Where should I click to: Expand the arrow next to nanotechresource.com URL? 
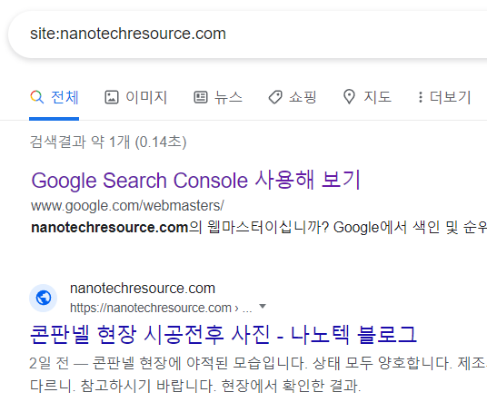click(263, 307)
